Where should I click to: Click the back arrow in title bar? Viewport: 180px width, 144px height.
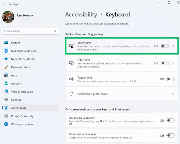3,4
